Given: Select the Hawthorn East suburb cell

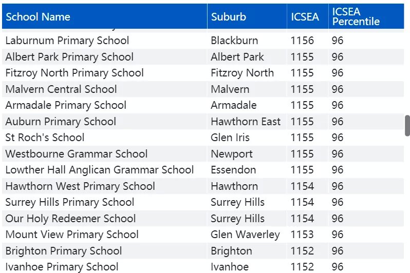Looking at the screenshot, I should [246, 122].
